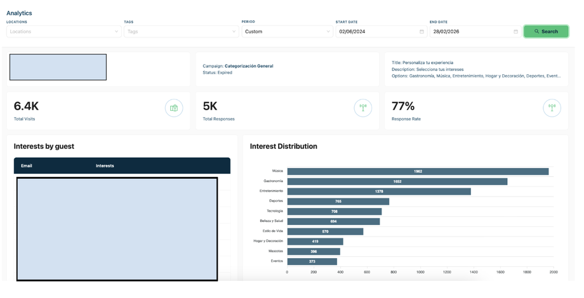Screen dimensions: 584x298
Task: Expand the Locations dropdown
Action: click(x=64, y=32)
